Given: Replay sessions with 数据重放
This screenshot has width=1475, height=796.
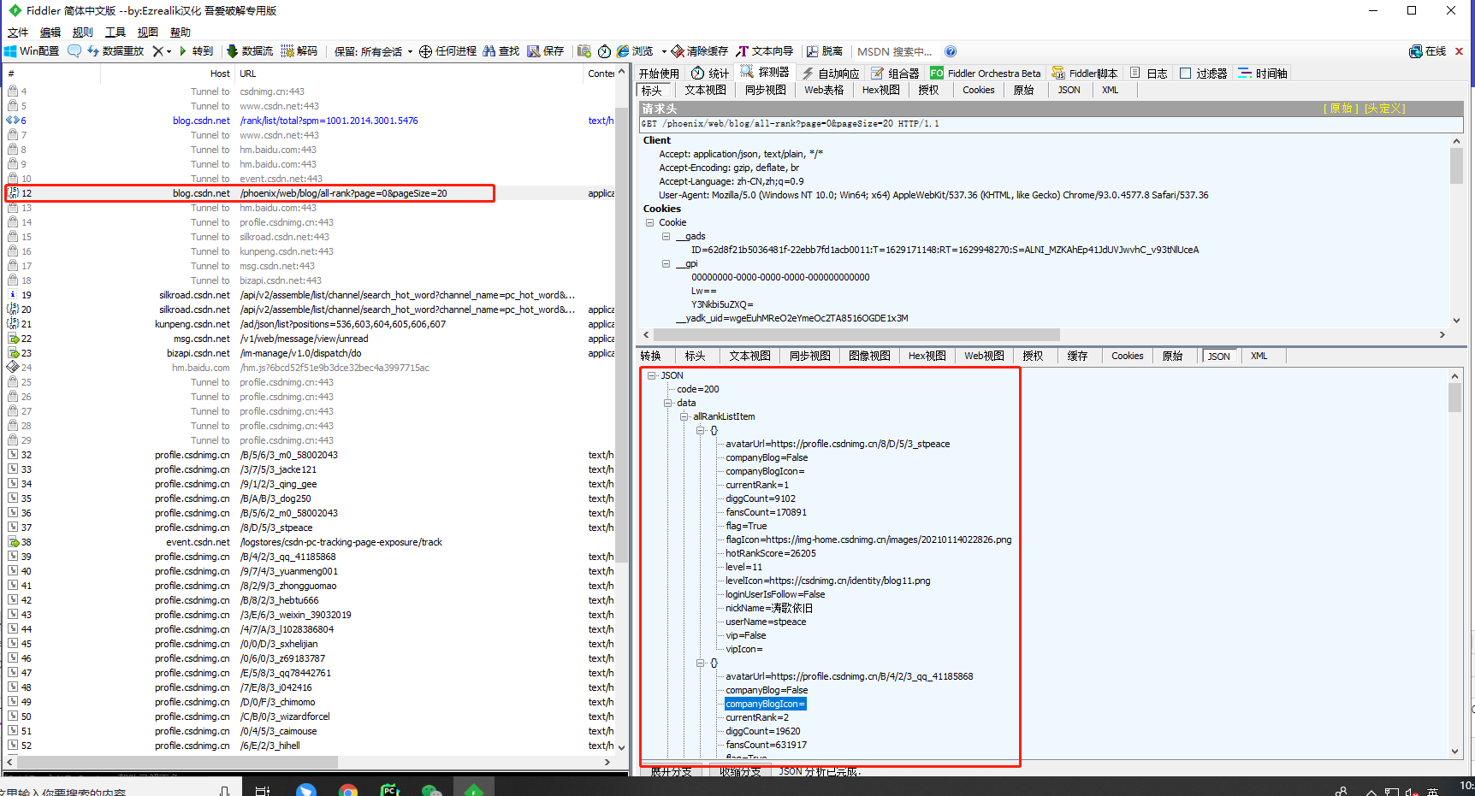Looking at the screenshot, I should [x=116, y=51].
